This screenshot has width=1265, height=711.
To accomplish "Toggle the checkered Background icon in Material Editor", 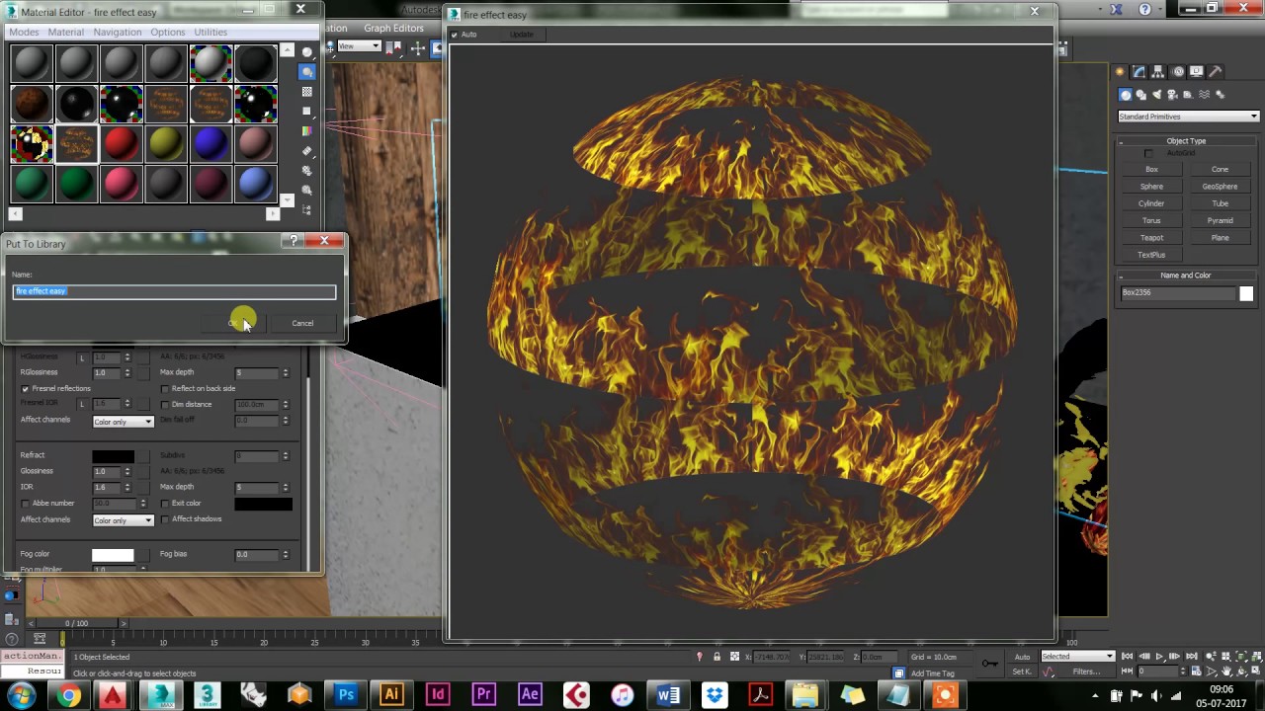I will coord(307,92).
